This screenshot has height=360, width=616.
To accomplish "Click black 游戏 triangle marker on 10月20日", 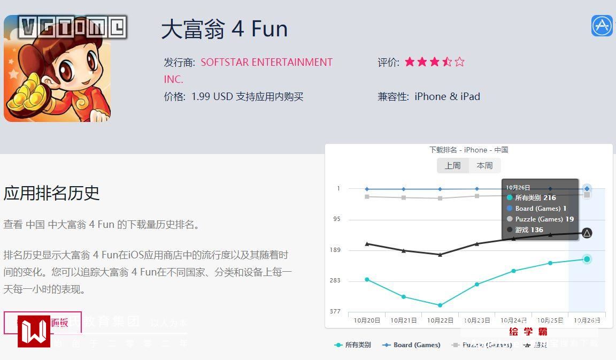I will click(367, 244).
